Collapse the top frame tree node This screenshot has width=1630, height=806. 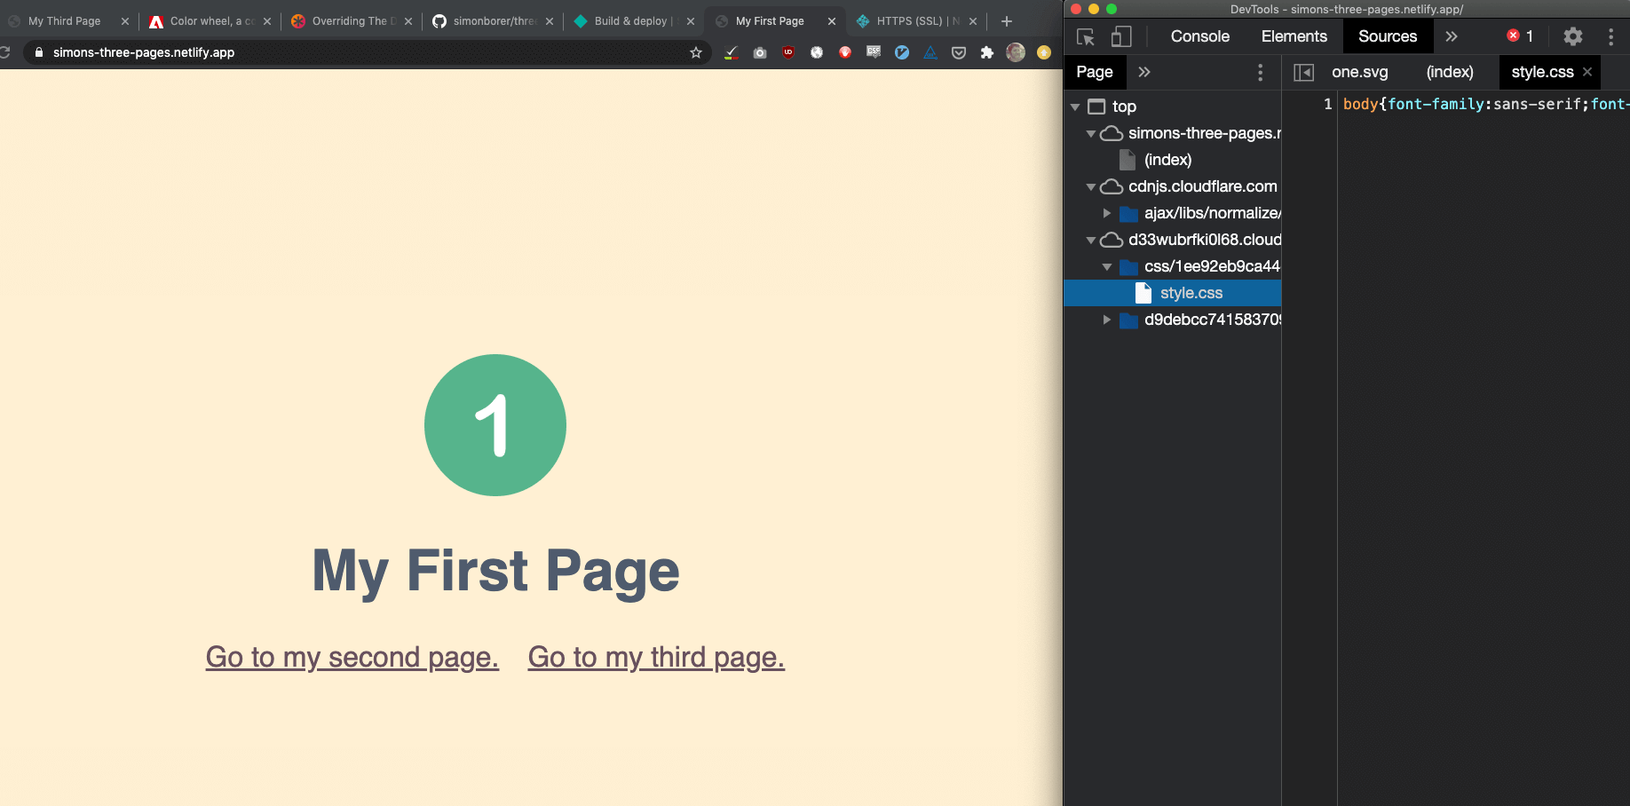pyautogui.click(x=1075, y=107)
